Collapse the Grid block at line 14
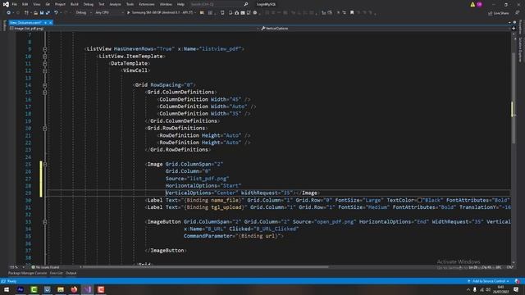Screen dimensions: 525x295 coord(45,85)
